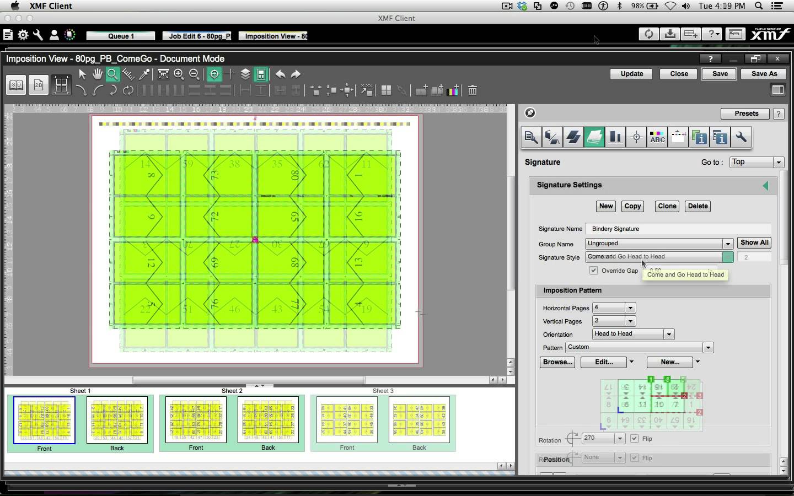This screenshot has width=794, height=496.
Task: Click the undo arrow icon
Action: 280,74
